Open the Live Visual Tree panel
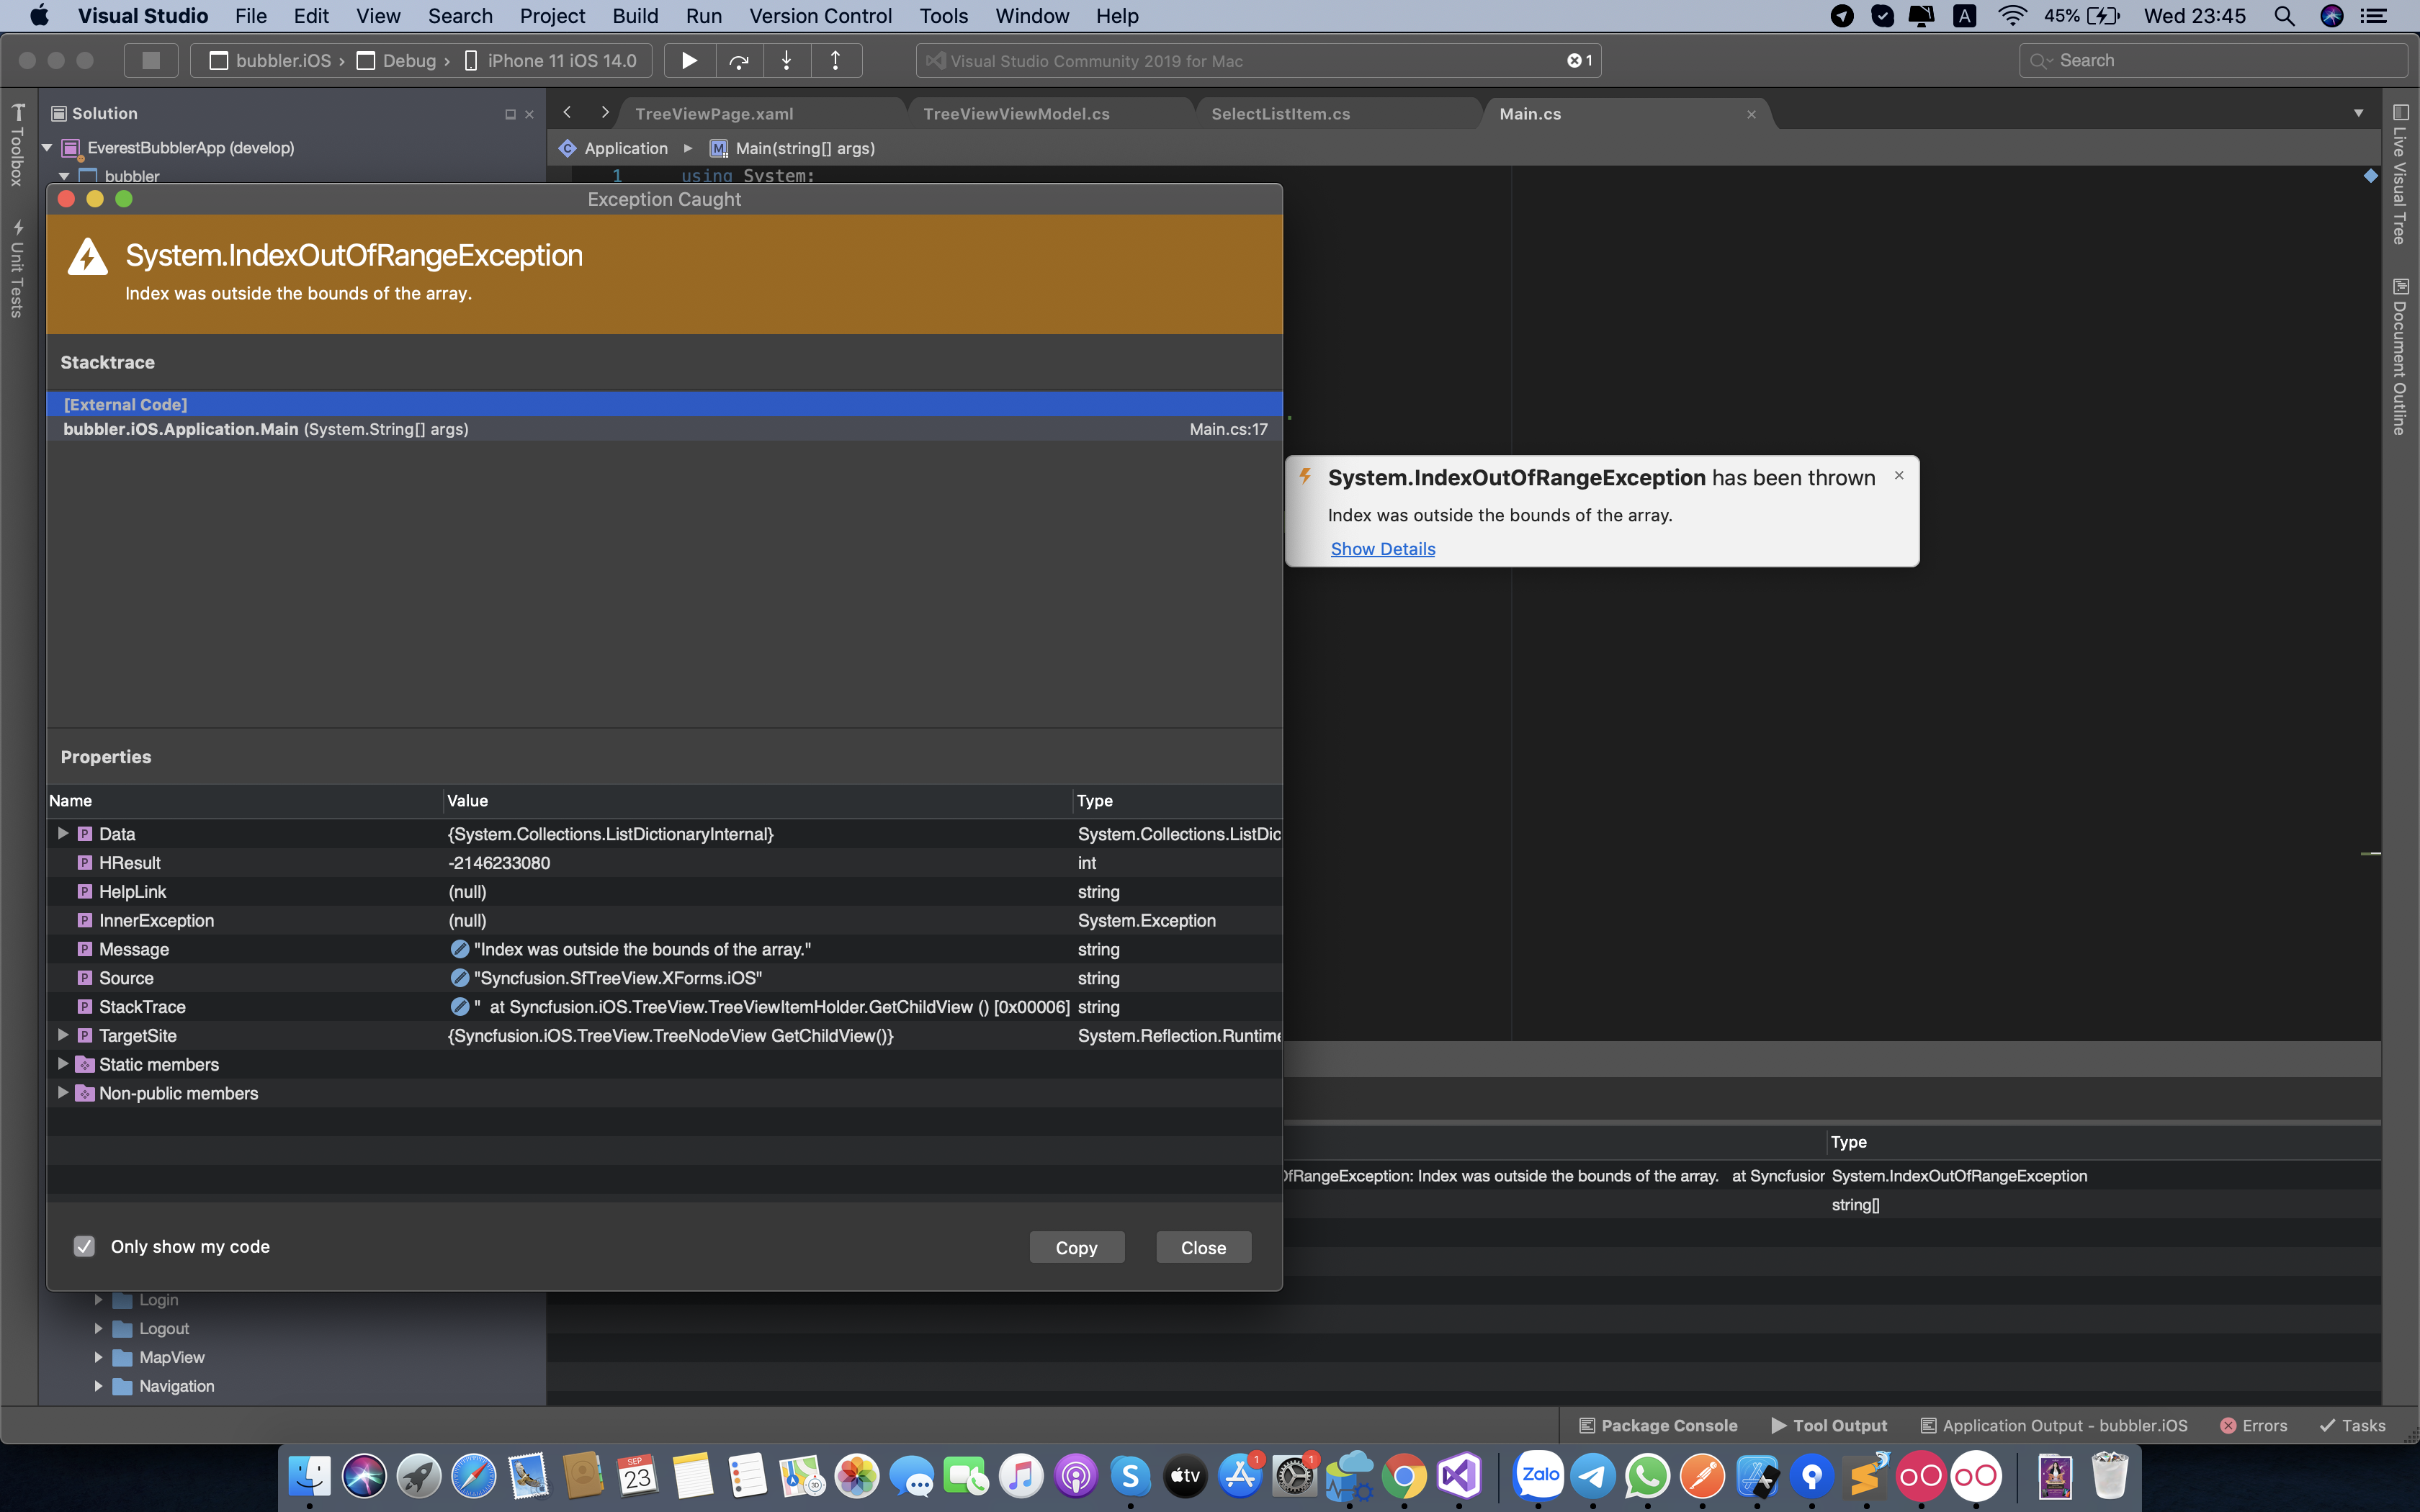This screenshot has width=2420, height=1512. pos(2400,175)
